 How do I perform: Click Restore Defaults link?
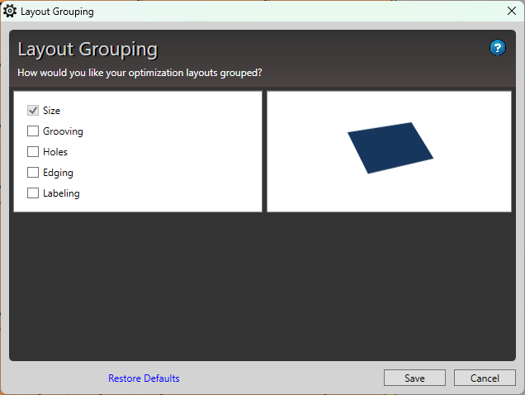pos(144,378)
